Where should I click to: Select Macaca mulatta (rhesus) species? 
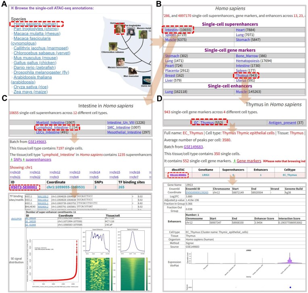37,34
